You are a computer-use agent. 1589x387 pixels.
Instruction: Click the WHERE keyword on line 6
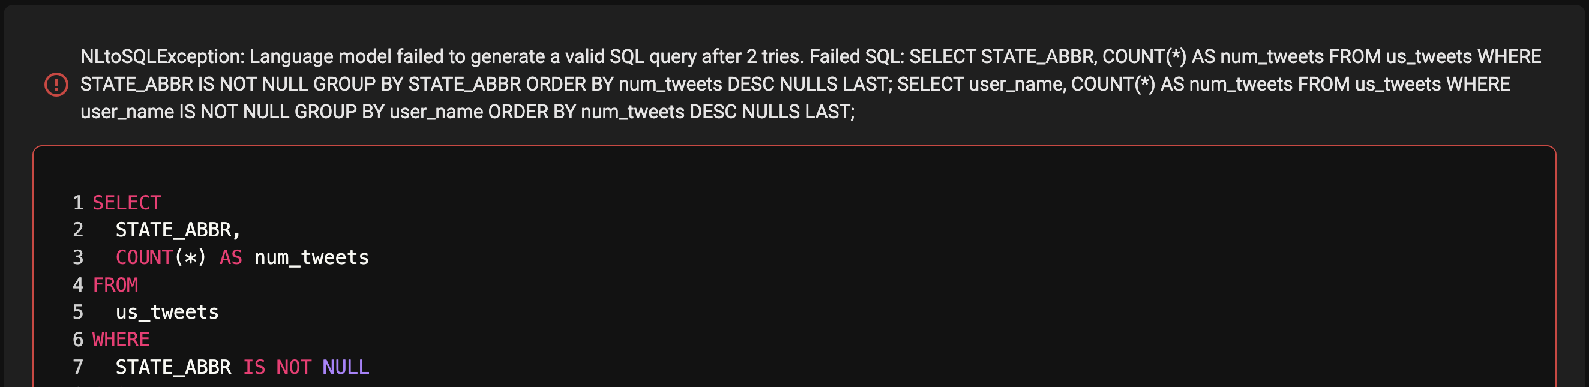[121, 340]
